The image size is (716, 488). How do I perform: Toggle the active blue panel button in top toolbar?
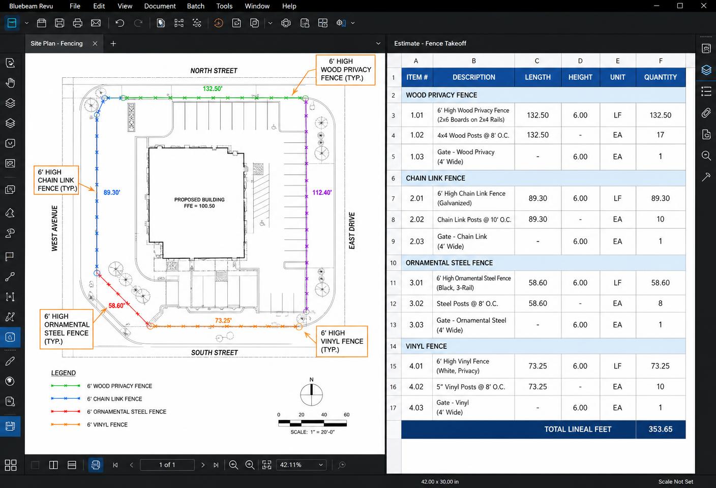[12, 23]
